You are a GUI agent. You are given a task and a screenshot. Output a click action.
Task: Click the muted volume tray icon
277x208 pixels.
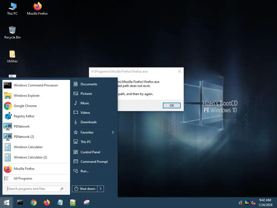[253, 203]
